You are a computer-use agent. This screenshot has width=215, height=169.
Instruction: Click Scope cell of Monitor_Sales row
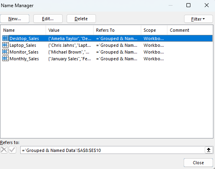point(154,52)
